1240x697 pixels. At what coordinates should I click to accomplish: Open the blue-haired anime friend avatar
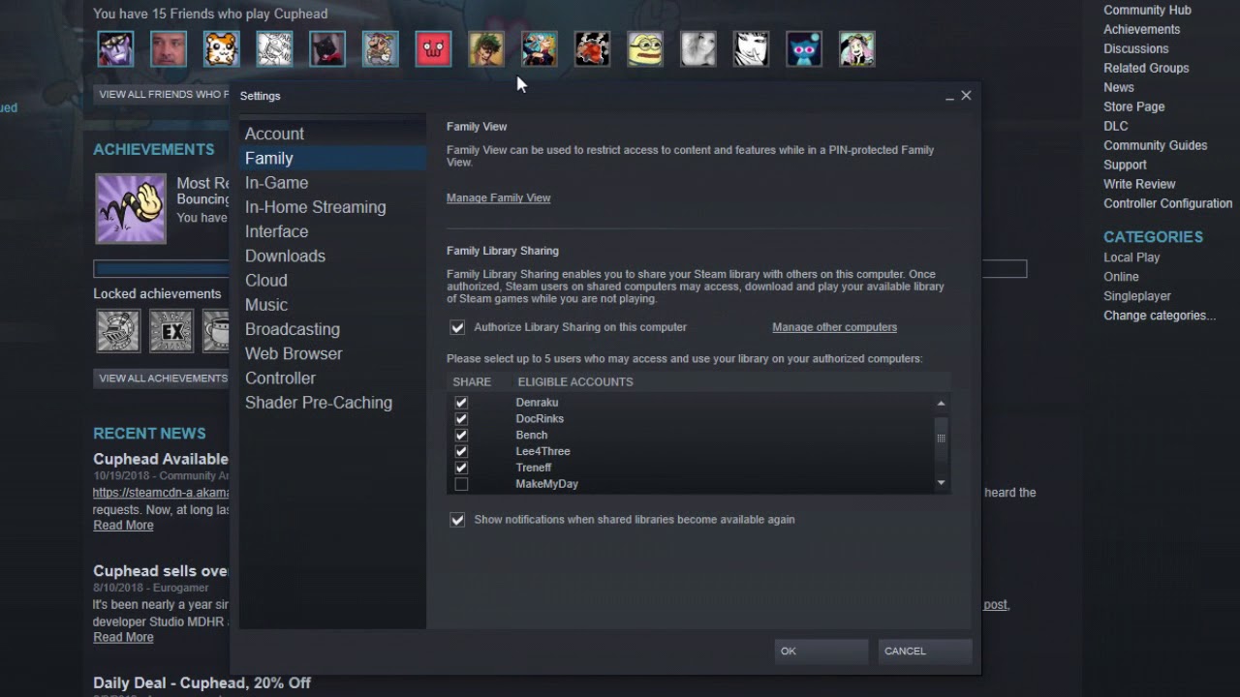click(540, 49)
